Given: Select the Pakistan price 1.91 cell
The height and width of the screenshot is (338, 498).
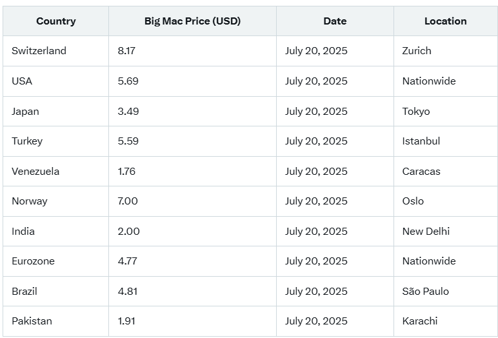Looking at the screenshot, I should (192, 321).
